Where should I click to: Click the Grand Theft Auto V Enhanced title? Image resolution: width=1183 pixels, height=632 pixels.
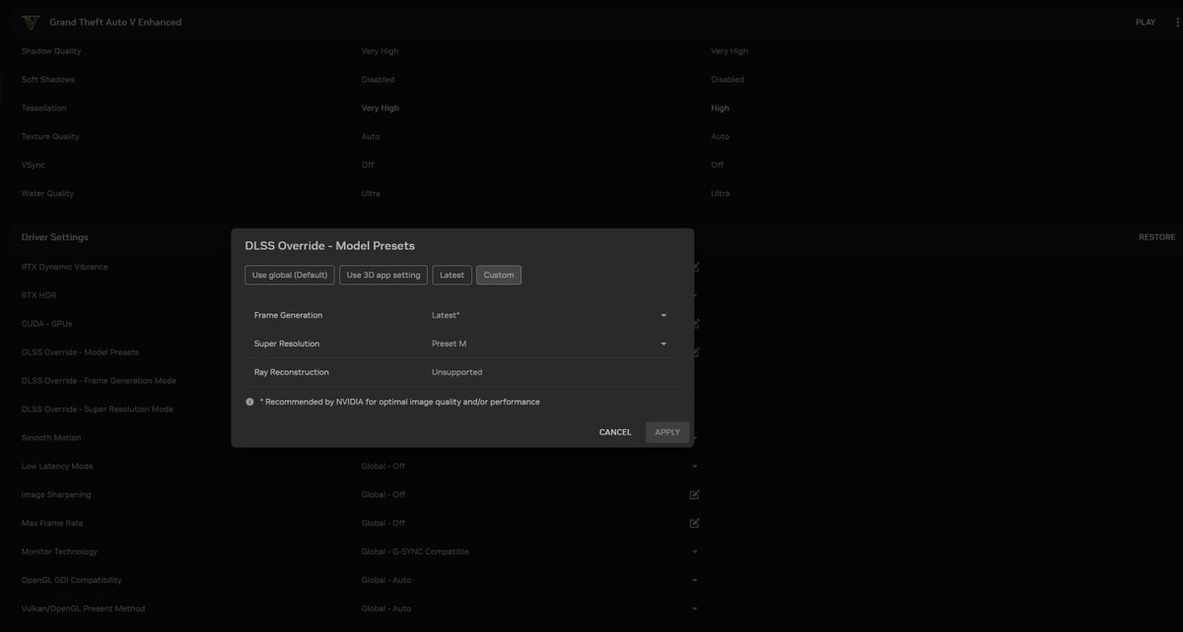click(115, 22)
